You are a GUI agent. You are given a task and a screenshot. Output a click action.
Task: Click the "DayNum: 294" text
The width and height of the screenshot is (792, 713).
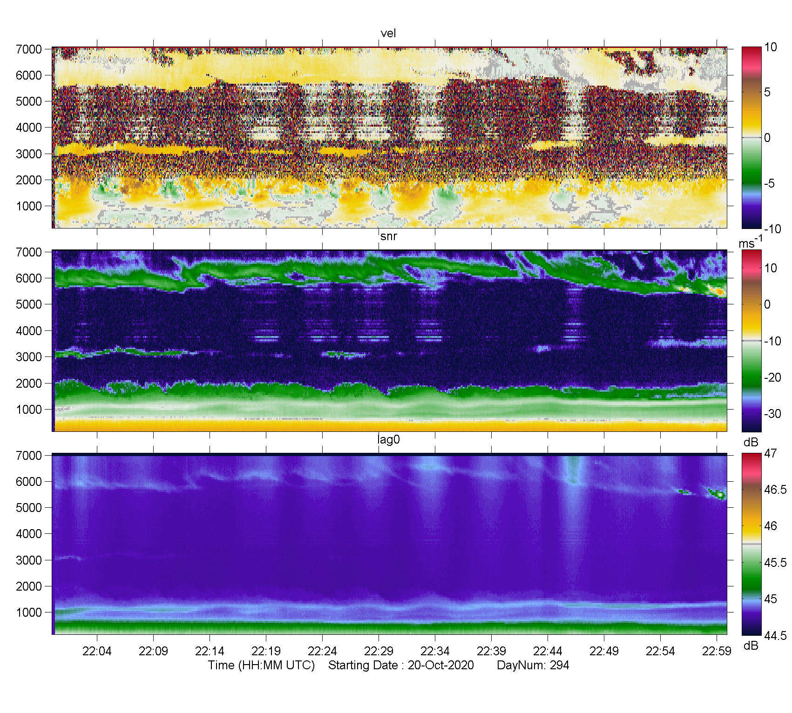click(x=533, y=666)
